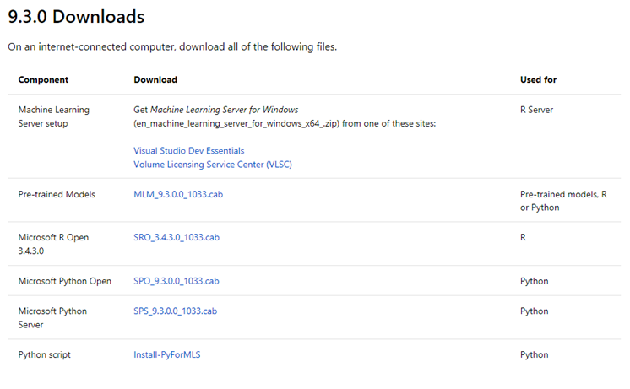The image size is (630, 389).
Task: Select the Microsoft Python Server cell
Action: point(52,317)
